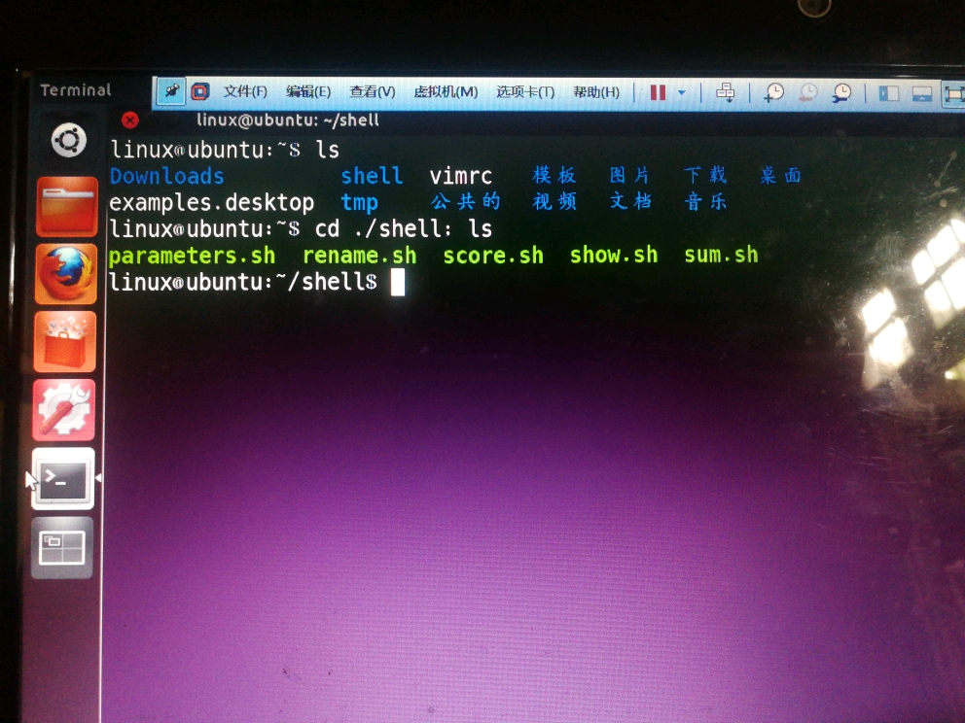Click the Terminal label in top panel
This screenshot has width=965, height=723.
(x=75, y=90)
